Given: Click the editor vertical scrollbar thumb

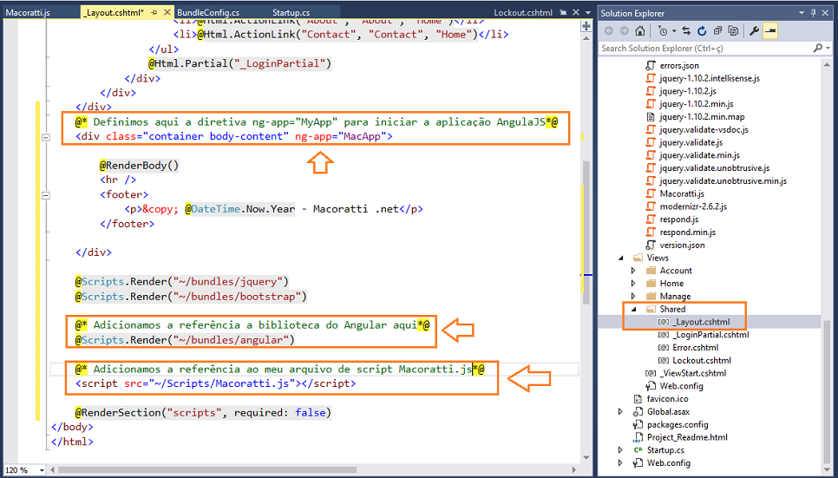Looking at the screenshot, I should 586,231.
